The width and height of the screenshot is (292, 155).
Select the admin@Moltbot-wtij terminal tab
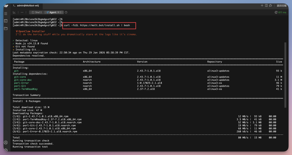point(27,6)
